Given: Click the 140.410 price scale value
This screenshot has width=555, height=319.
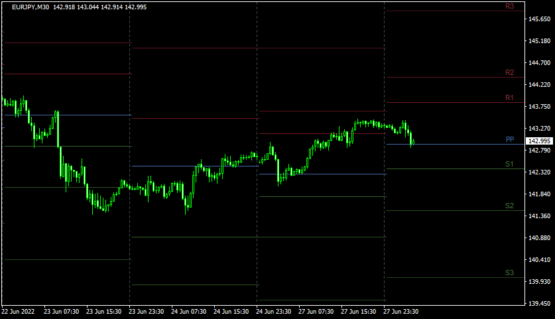Looking at the screenshot, I should [540, 260].
